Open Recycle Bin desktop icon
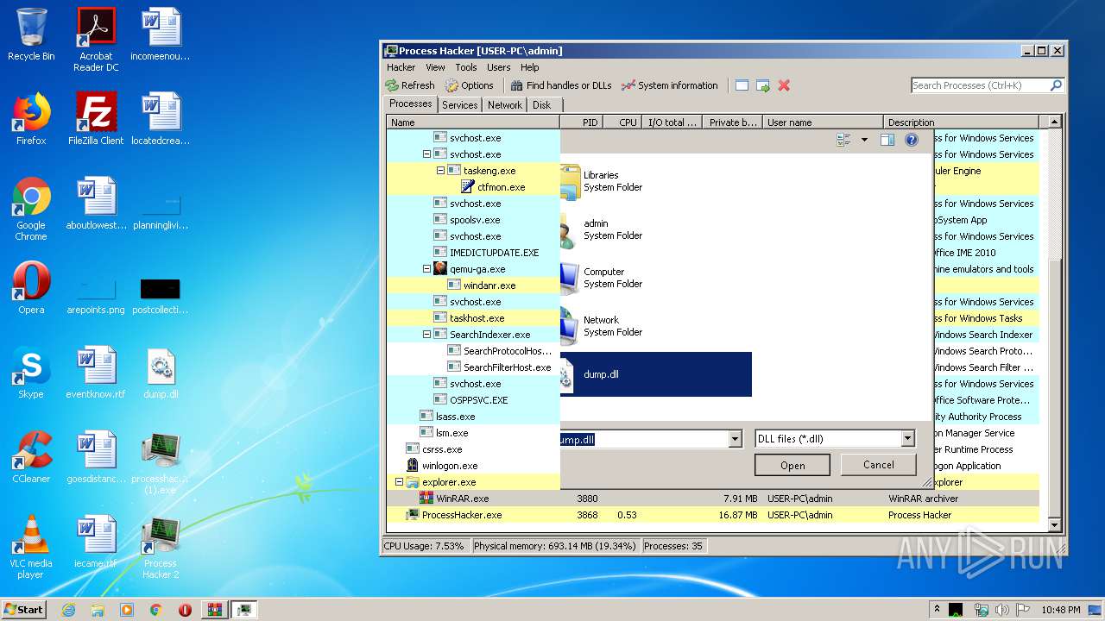Viewport: 1105px width, 621px height. [x=31, y=34]
